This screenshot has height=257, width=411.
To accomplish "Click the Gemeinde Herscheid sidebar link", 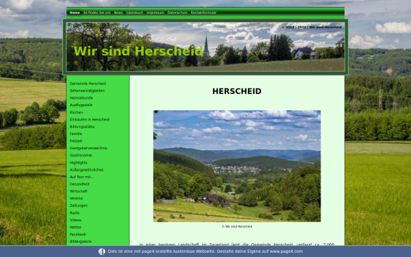I will (x=88, y=84).
